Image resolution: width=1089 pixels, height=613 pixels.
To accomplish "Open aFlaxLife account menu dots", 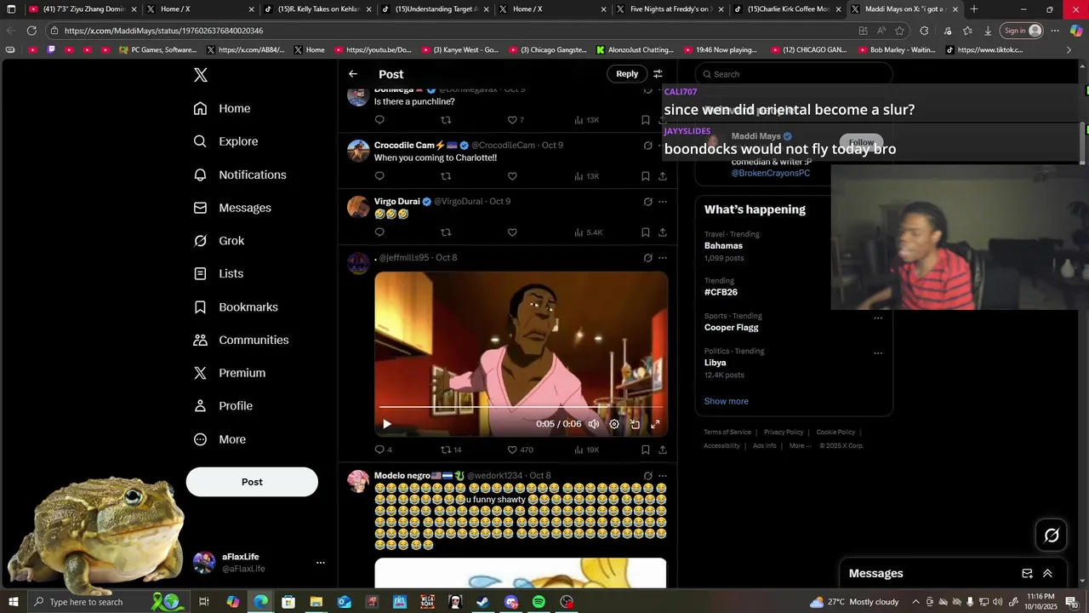I will tap(321, 563).
